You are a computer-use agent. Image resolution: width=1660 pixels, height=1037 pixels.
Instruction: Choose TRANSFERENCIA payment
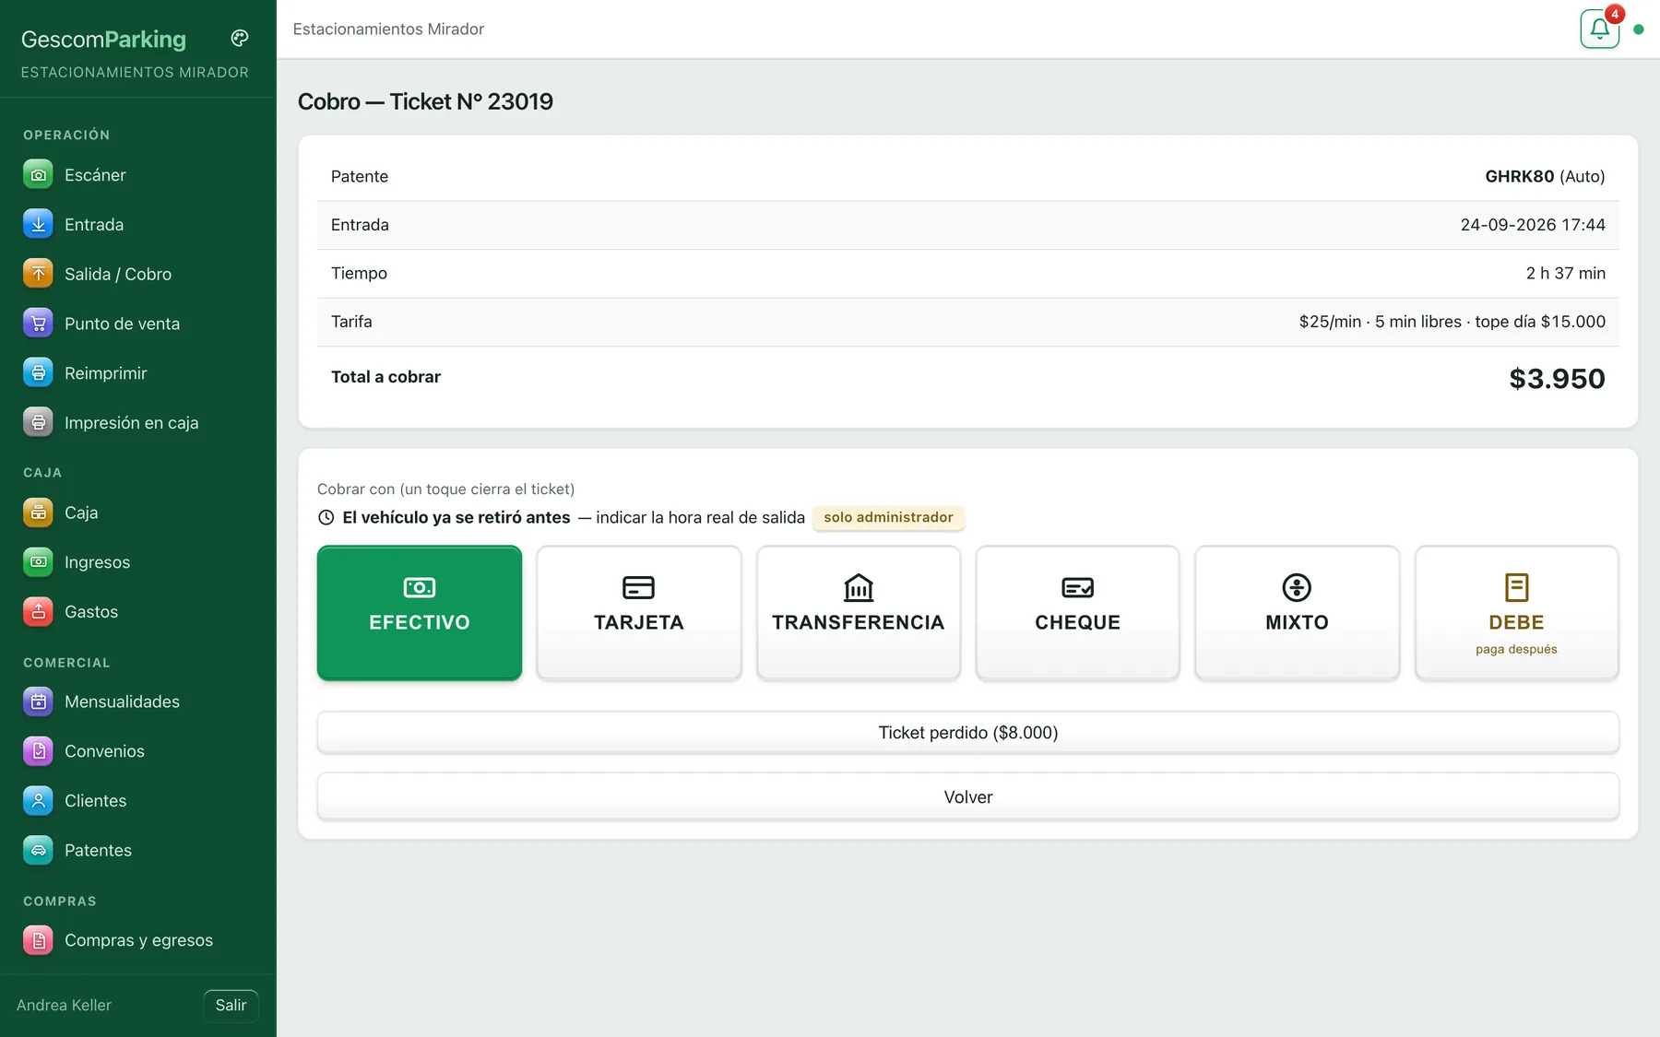[859, 613]
